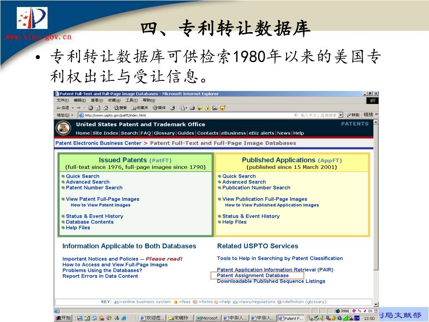
Task: Open Report Errors in Data Content link
Action: (x=100, y=276)
